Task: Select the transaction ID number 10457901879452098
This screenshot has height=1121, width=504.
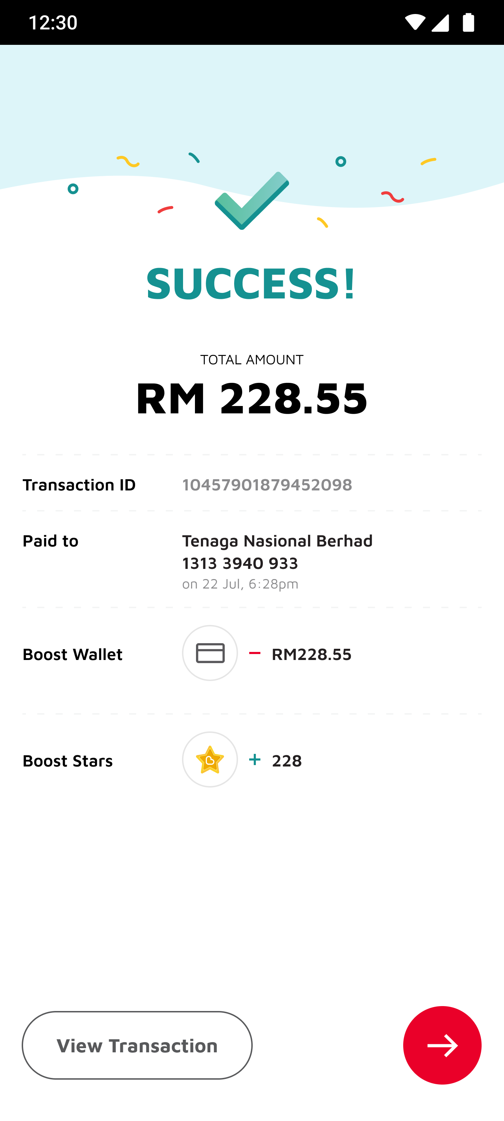Action: pos(267,484)
